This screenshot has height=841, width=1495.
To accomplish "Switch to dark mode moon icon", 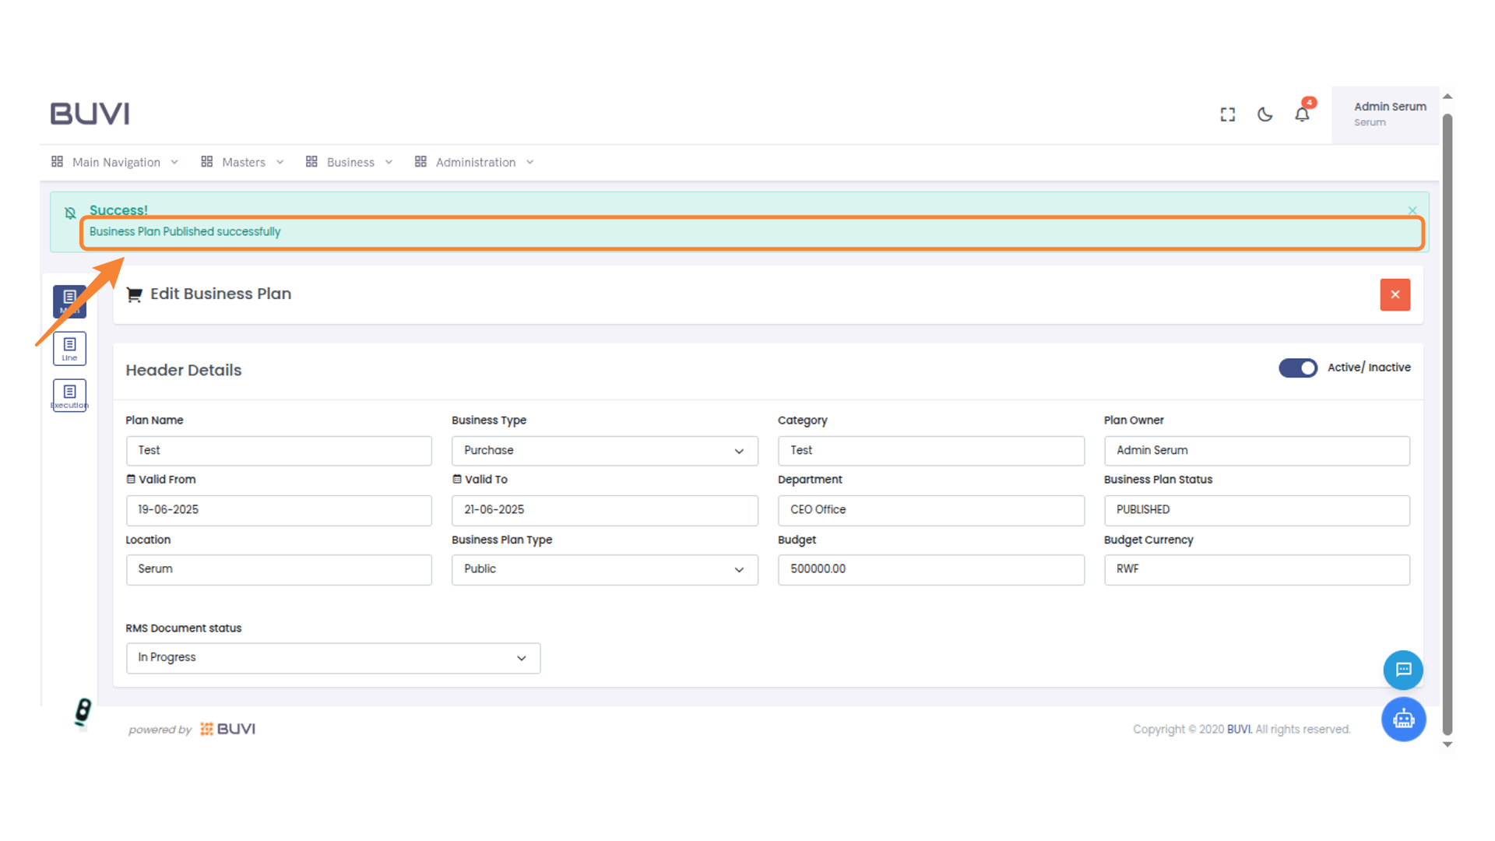I will click(1265, 114).
